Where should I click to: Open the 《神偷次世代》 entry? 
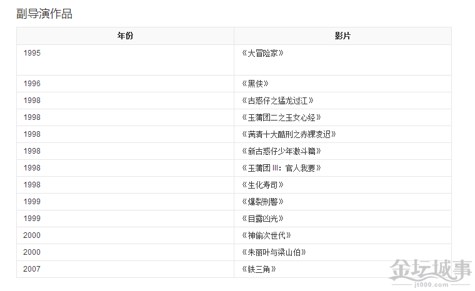click(266, 235)
